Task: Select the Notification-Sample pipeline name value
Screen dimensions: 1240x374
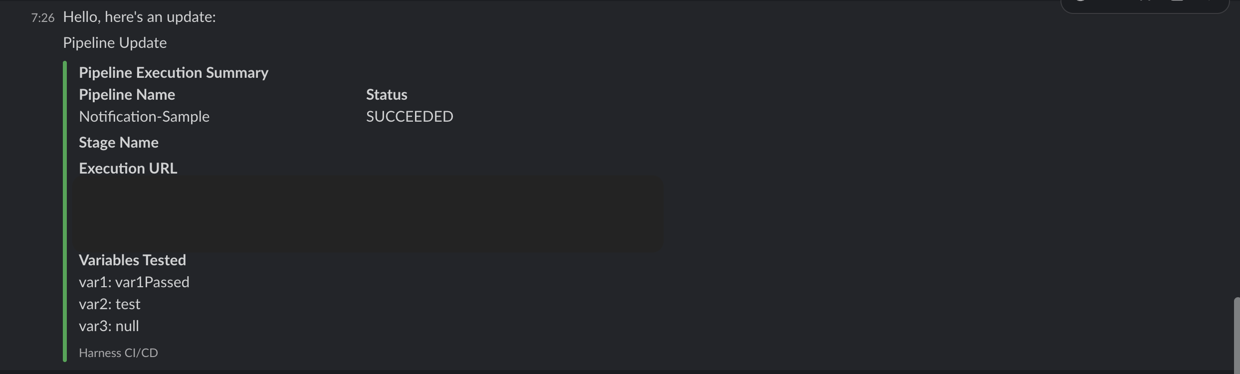Action: pos(144,117)
